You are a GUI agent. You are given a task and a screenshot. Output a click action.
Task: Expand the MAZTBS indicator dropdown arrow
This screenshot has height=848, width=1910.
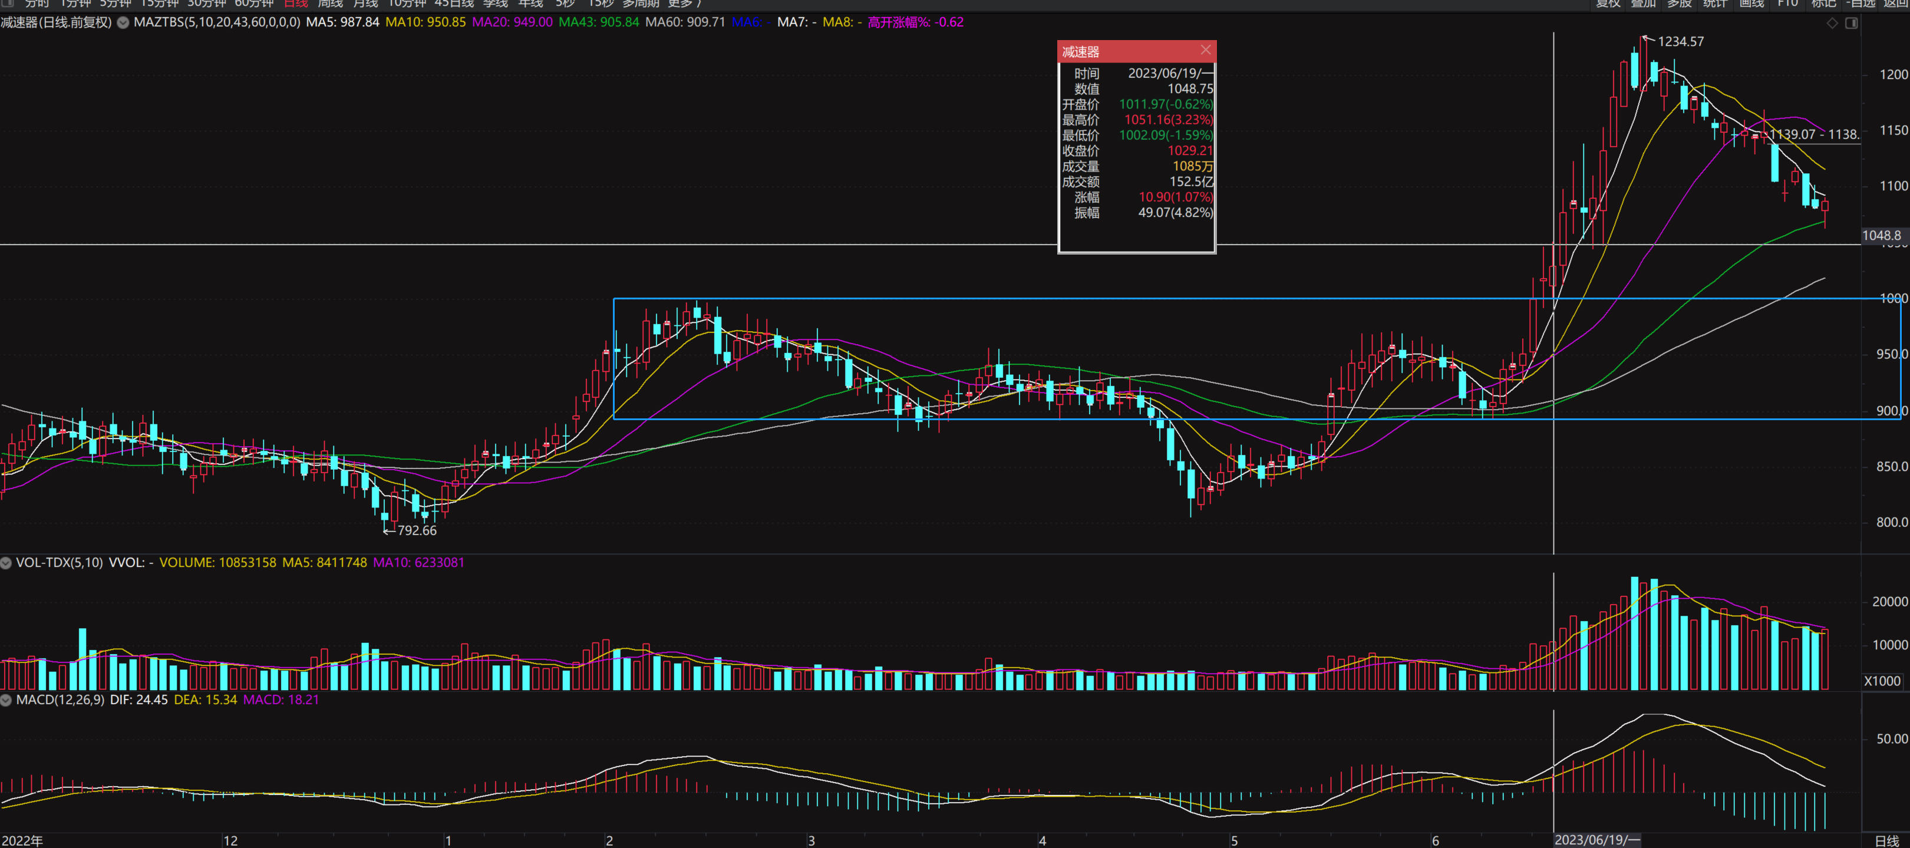123,23
